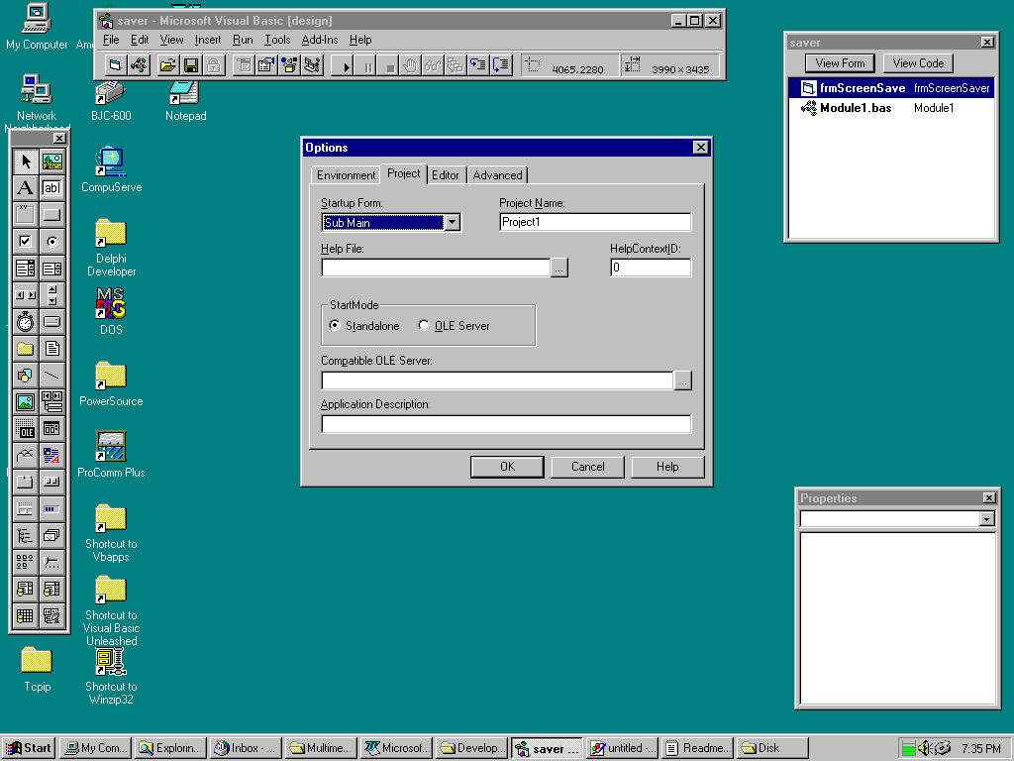The width and height of the screenshot is (1014, 761).
Task: Switch to the Editor tab
Action: click(x=446, y=175)
